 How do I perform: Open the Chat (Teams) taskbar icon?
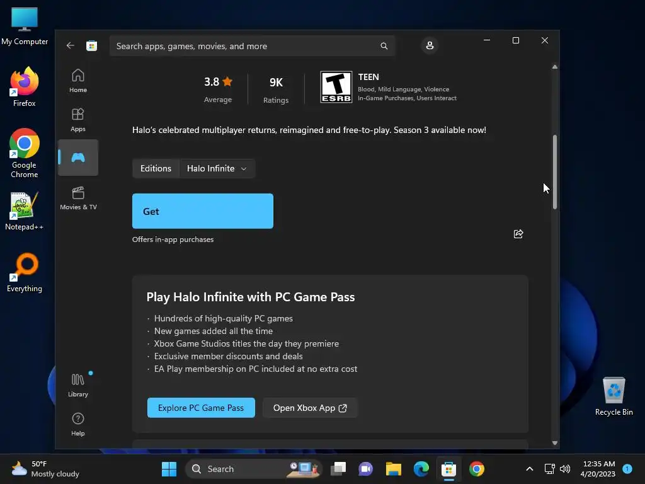point(366,469)
